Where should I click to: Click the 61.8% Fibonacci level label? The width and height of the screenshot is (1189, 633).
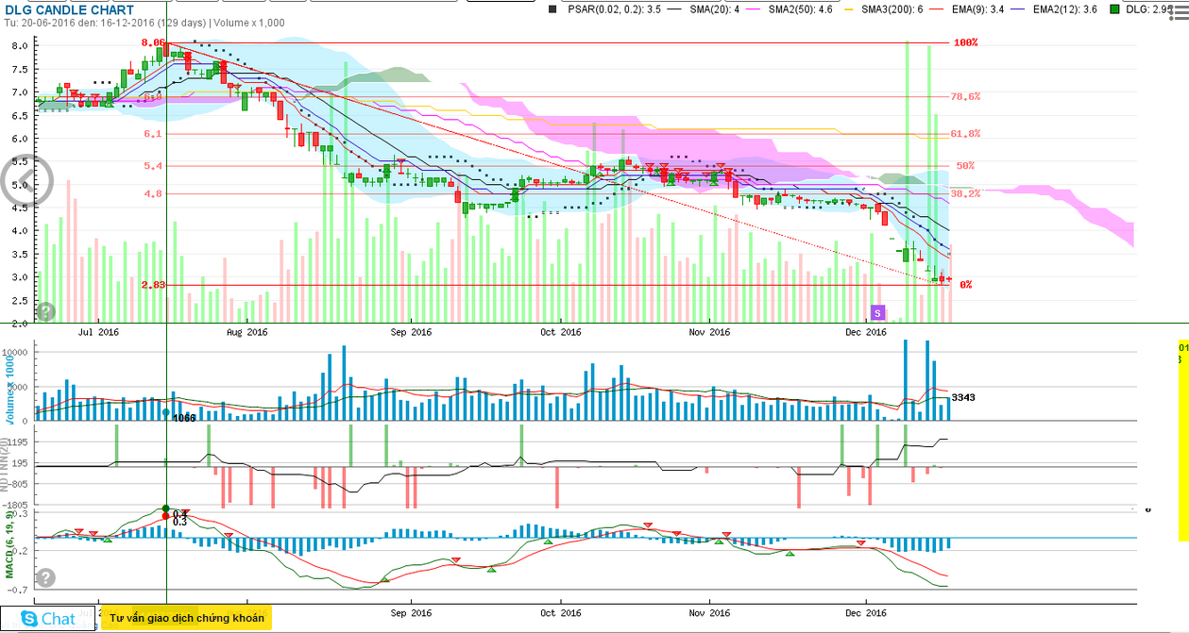(x=967, y=134)
